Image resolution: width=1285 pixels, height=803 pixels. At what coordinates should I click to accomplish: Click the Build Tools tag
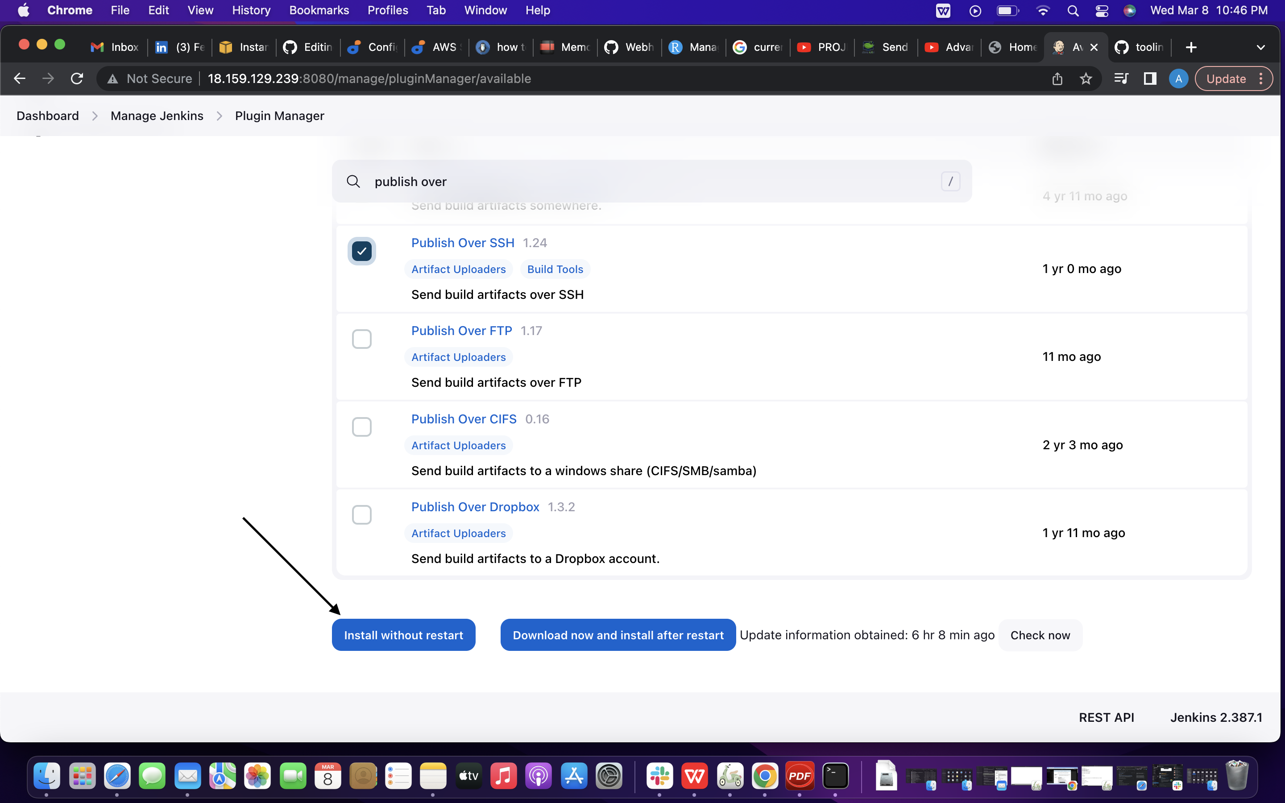point(555,269)
